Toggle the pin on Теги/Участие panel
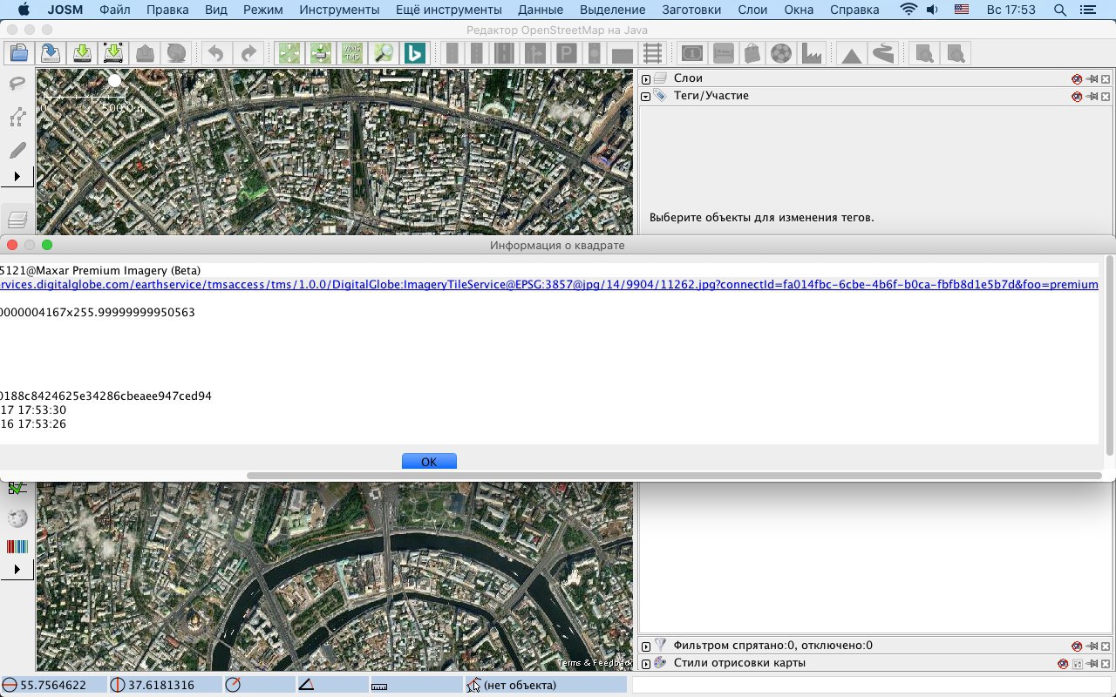The width and height of the screenshot is (1116, 697). tap(1092, 96)
